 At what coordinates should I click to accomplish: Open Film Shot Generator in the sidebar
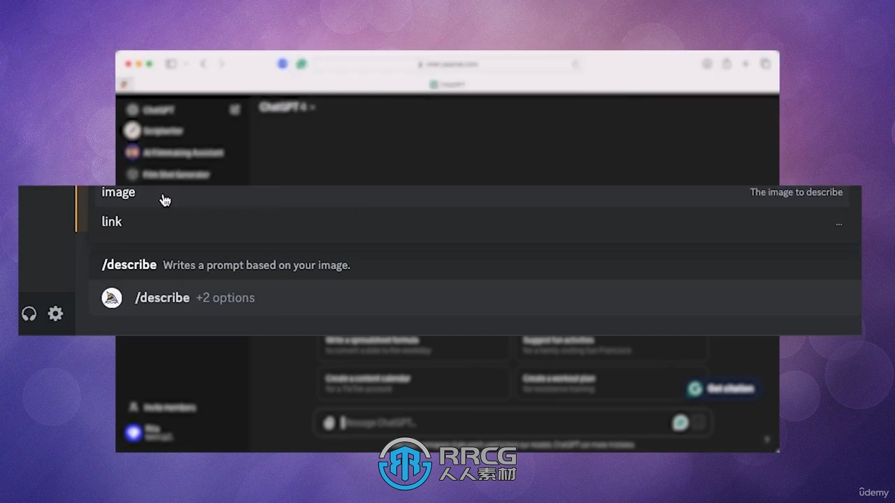click(x=168, y=174)
